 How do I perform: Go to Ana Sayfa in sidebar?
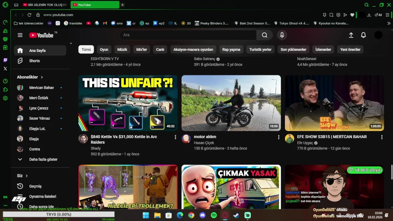tap(40, 50)
